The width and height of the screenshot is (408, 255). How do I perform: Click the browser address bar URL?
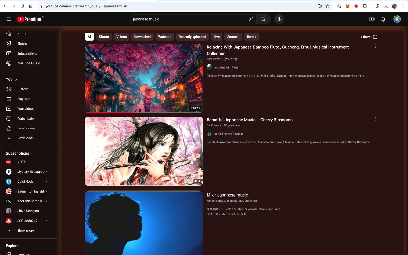[x=86, y=6]
